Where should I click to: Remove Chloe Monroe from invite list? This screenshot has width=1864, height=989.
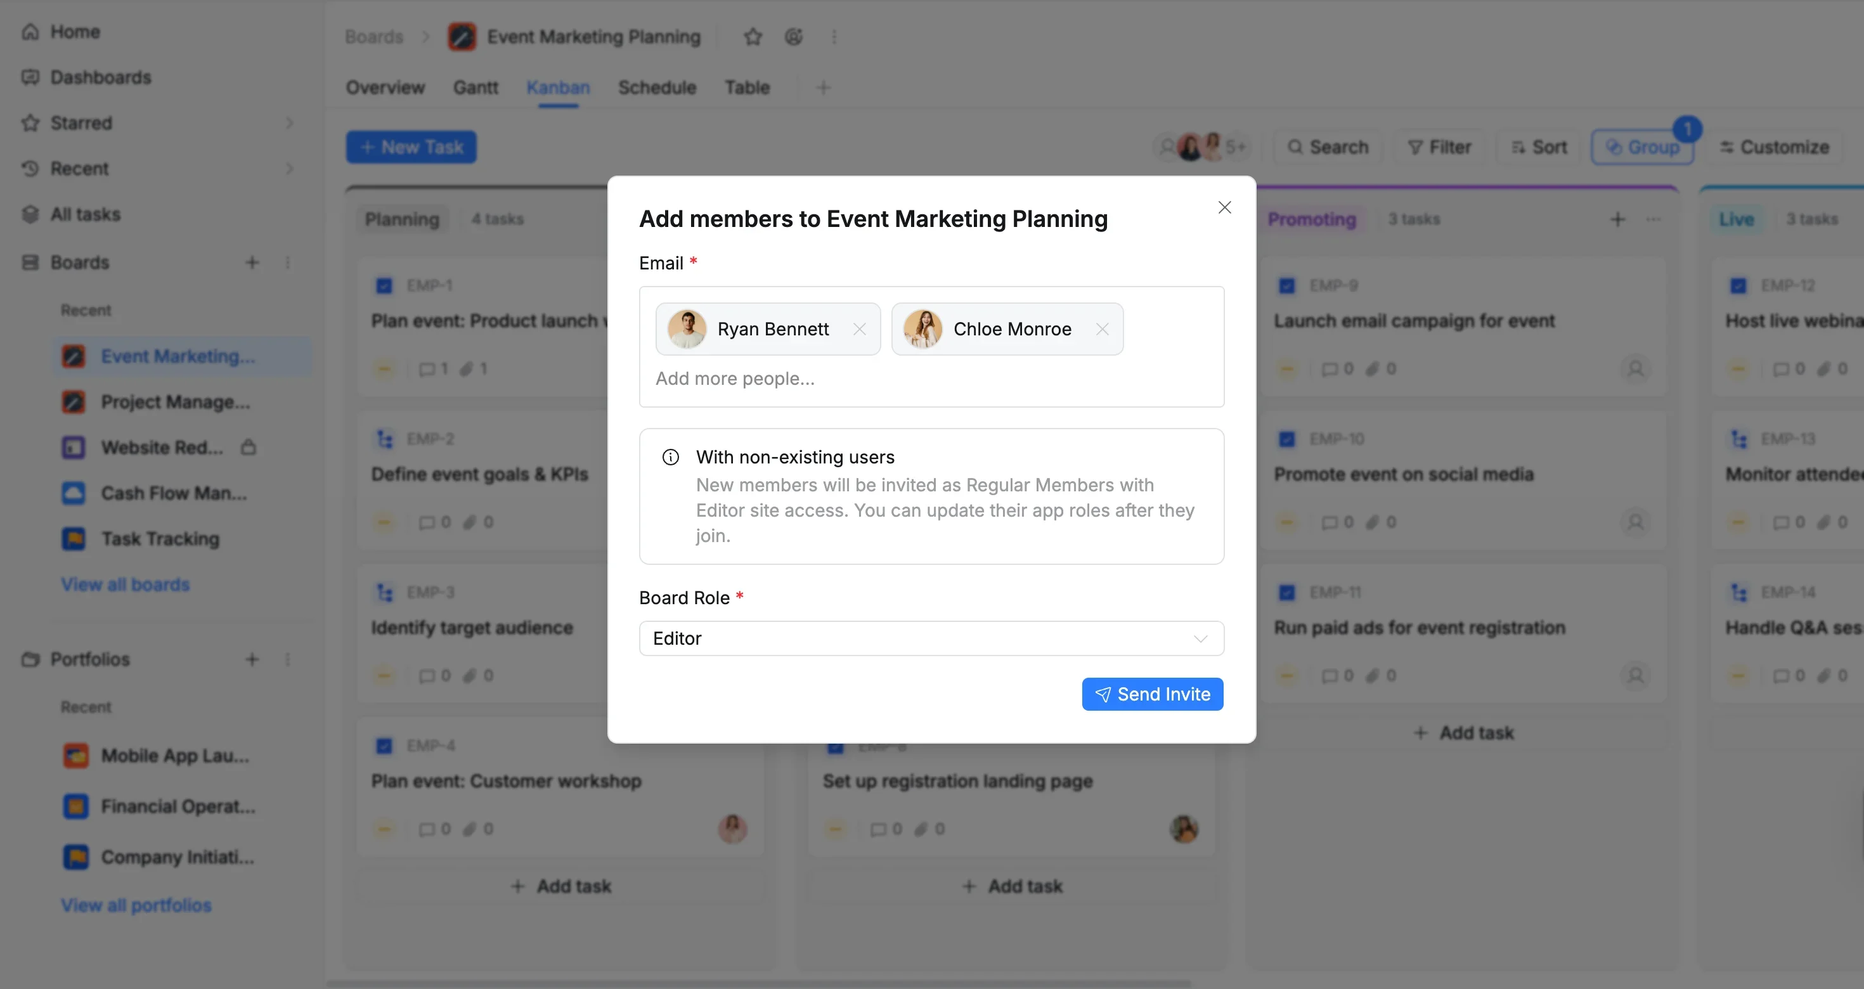pos(1102,329)
